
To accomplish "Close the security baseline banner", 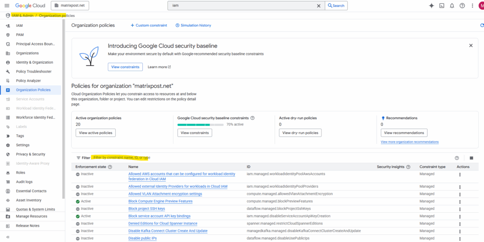I will pyautogui.click(x=470, y=46).
